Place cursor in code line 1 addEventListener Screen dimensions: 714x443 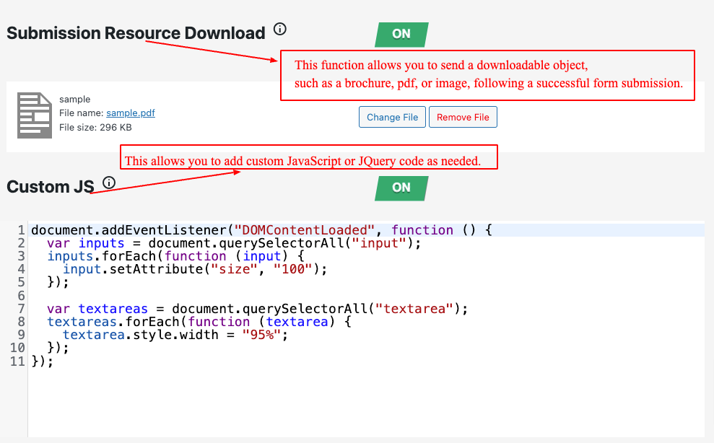[x=261, y=230]
